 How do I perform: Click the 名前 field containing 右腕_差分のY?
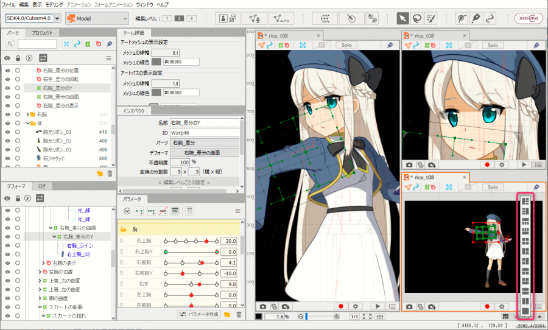coord(205,123)
